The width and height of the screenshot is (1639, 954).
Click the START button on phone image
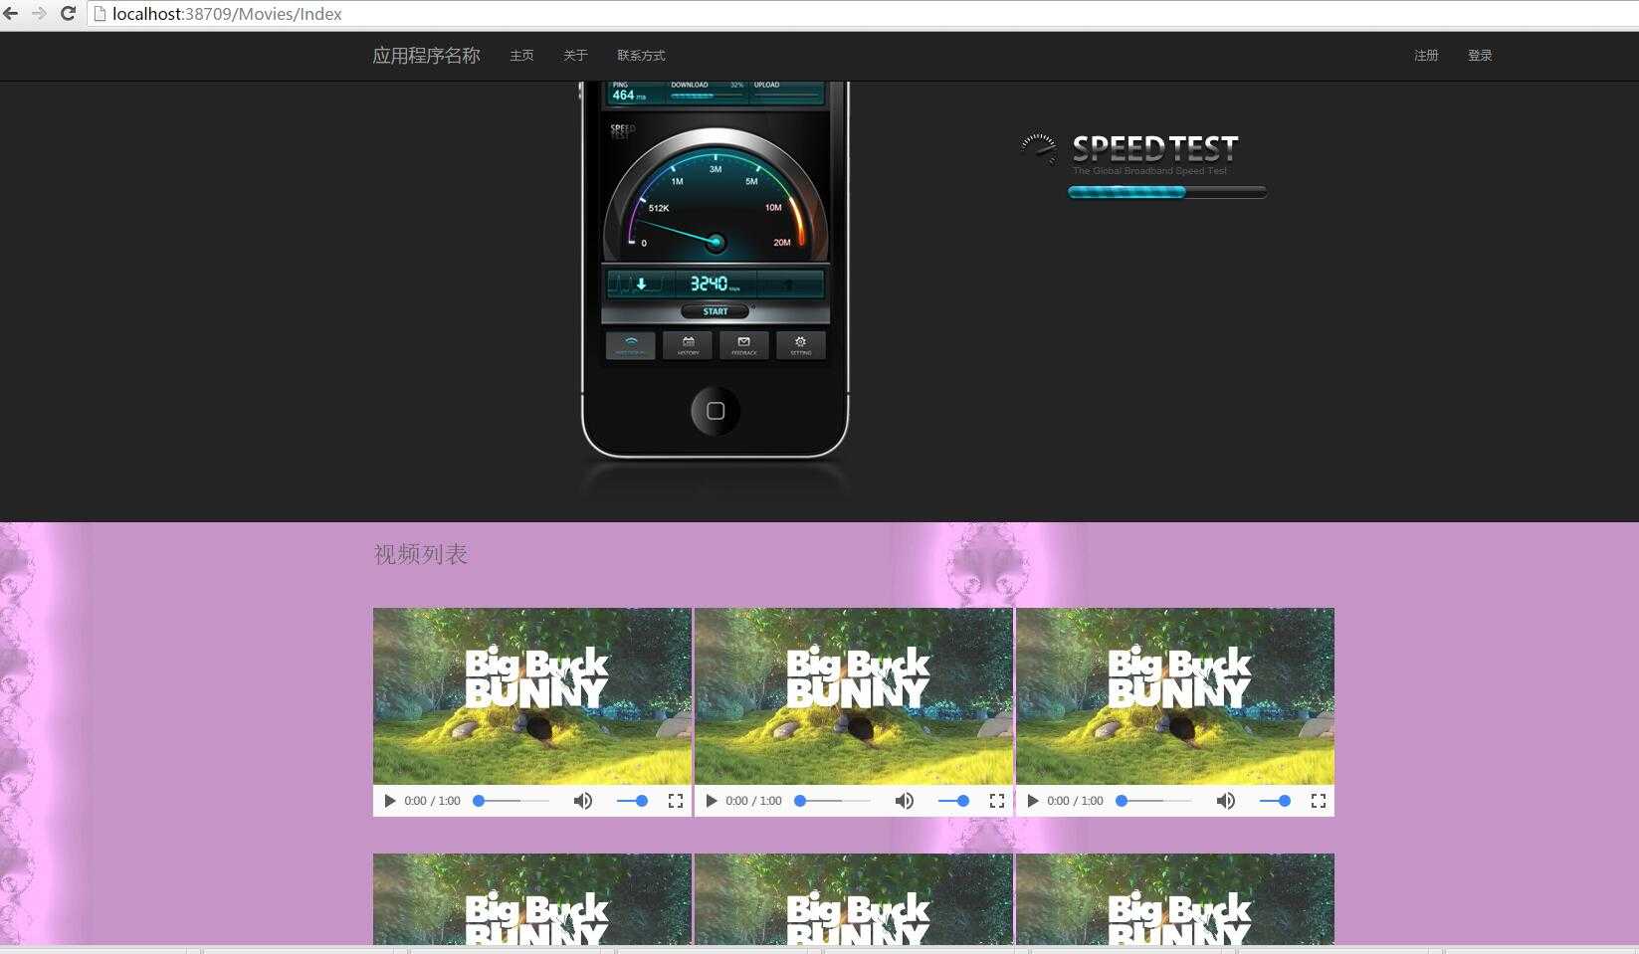[715, 311]
